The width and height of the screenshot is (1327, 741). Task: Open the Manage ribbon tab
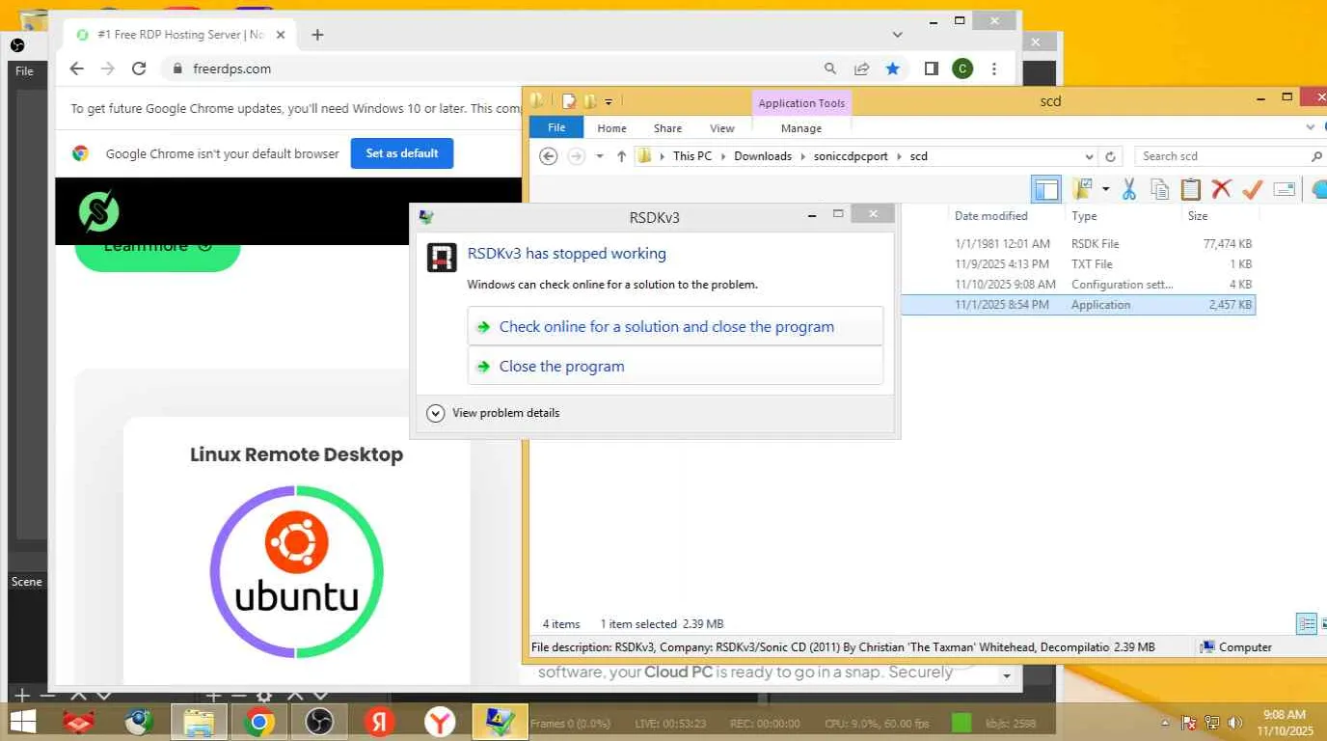(x=801, y=128)
